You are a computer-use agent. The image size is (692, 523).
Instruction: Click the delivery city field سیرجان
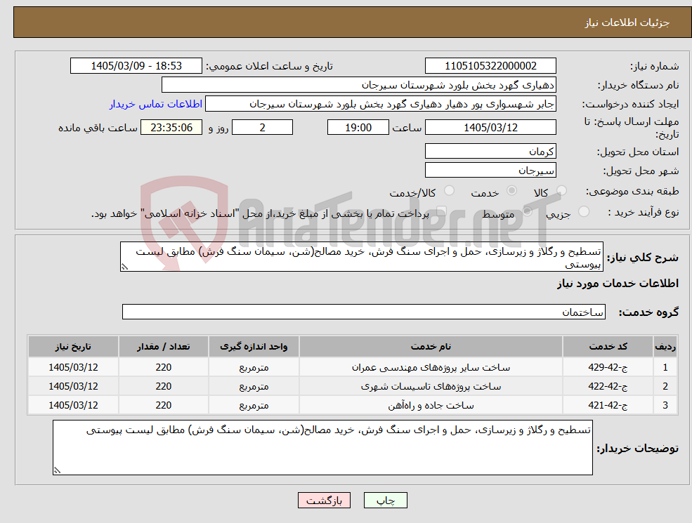pyautogui.click(x=490, y=170)
